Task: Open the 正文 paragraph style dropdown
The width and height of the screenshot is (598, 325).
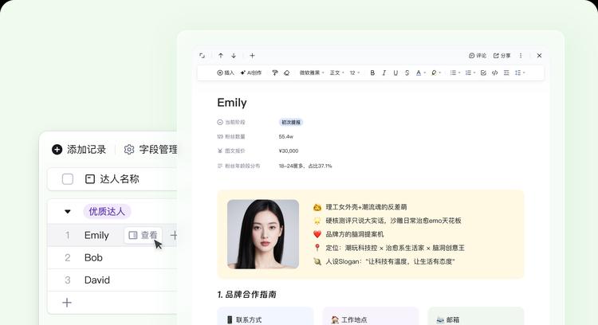Action: pyautogui.click(x=336, y=72)
